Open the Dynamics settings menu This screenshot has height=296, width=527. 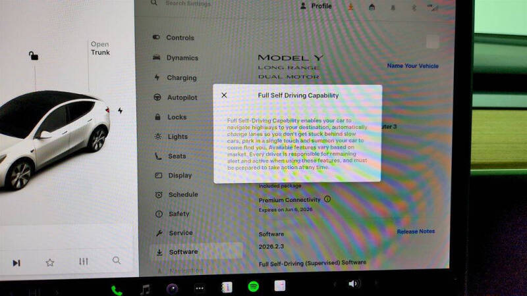click(x=175, y=58)
